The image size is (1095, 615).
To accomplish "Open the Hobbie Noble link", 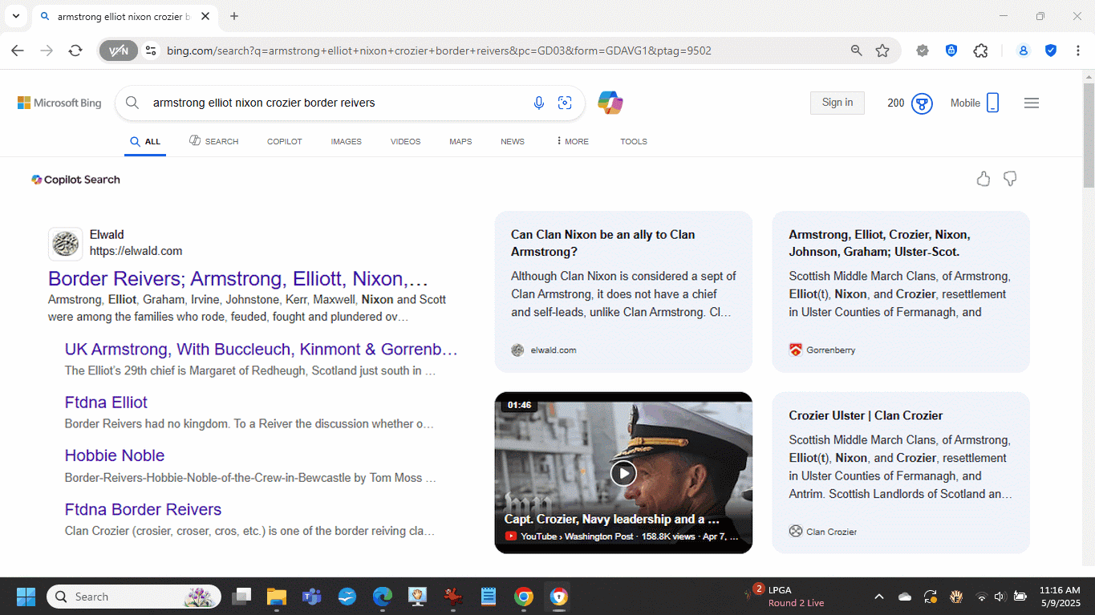I will [115, 455].
